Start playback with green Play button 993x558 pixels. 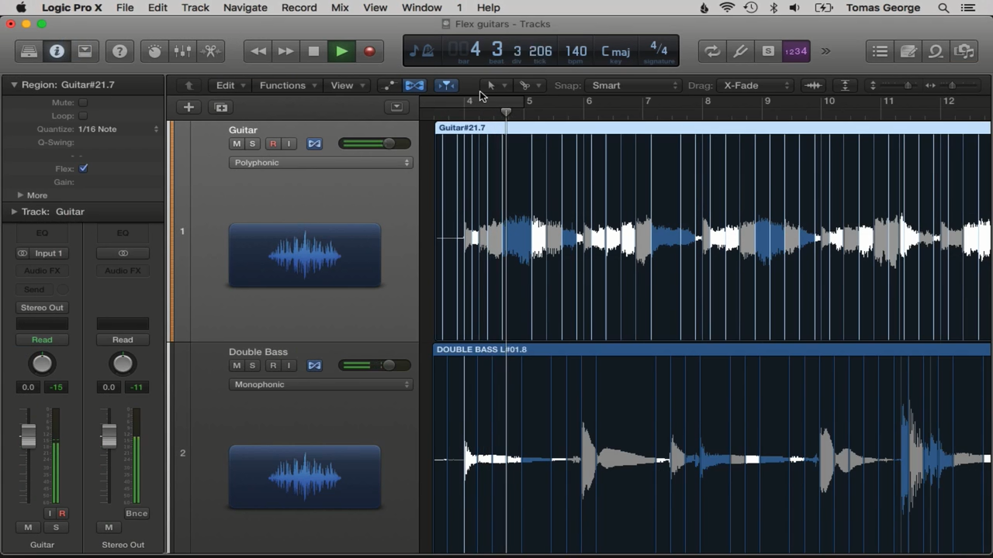(341, 51)
